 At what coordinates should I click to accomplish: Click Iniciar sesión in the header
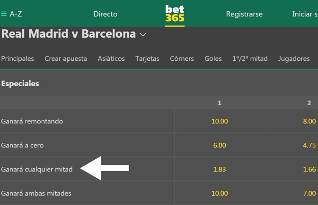(305, 14)
